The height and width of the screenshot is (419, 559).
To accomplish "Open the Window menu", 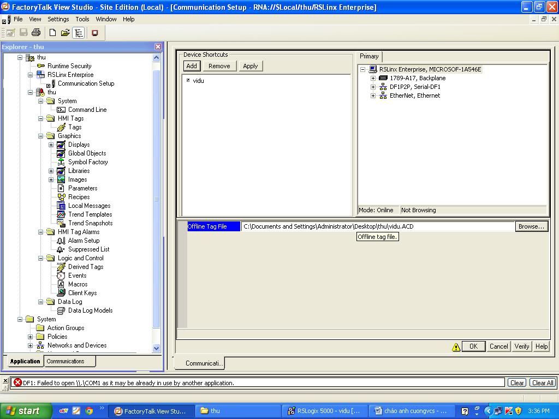I will click(x=106, y=19).
